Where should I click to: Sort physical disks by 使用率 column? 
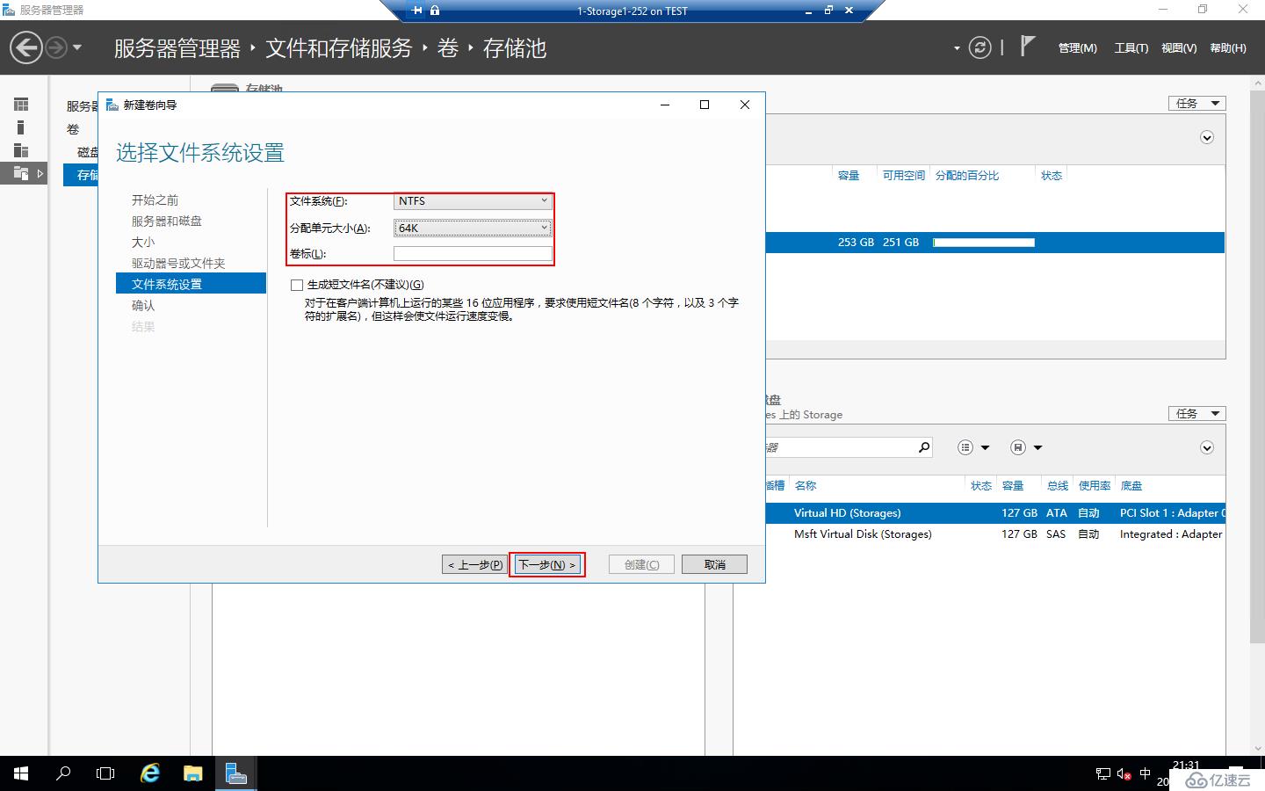(x=1095, y=486)
